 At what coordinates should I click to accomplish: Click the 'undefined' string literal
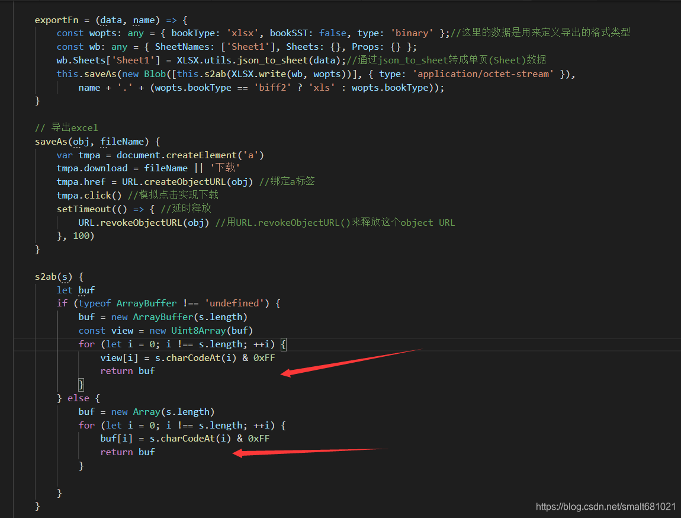coord(235,303)
